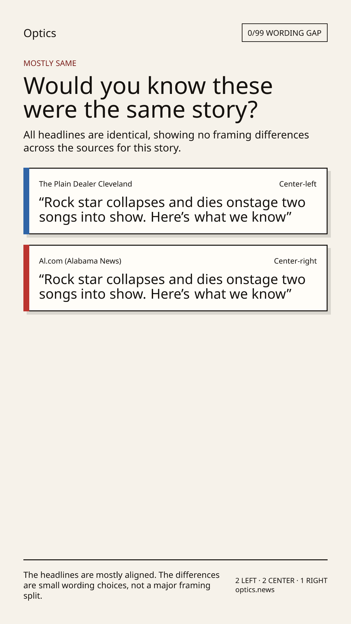Screen dimensions: 351x624
Task: Click The Plain Dealer Cleveland source name
Action: 85,184
